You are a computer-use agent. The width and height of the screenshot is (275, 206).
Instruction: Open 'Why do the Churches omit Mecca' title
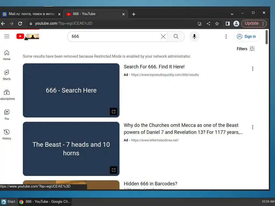[183, 129]
